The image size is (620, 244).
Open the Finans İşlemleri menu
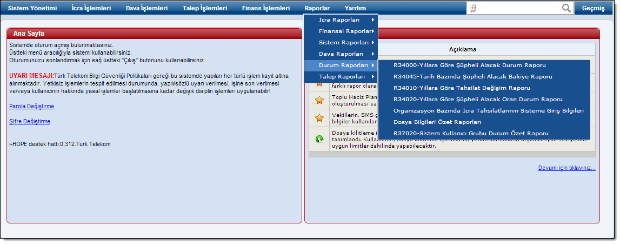tap(266, 8)
